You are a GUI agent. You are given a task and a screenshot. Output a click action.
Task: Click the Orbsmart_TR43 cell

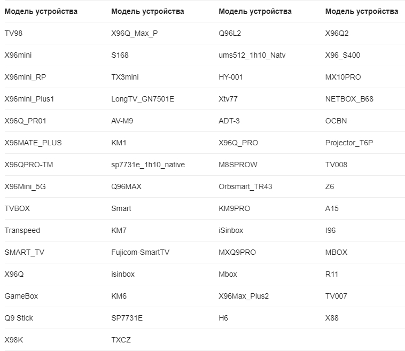coord(245,187)
